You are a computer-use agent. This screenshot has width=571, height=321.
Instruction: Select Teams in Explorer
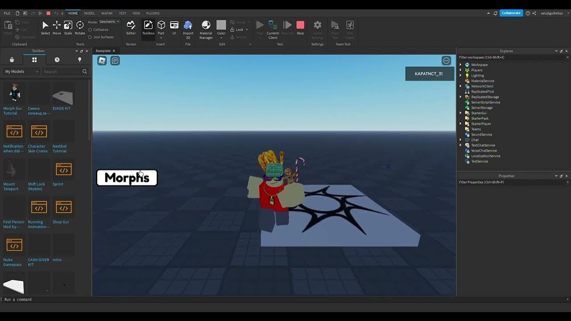click(x=476, y=129)
